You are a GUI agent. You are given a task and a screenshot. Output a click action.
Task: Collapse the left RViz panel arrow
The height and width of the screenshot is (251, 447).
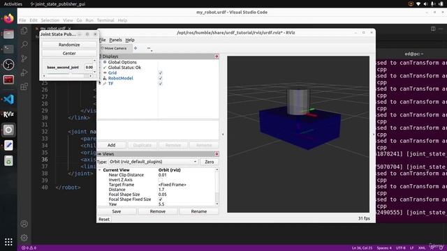[x=223, y=135]
